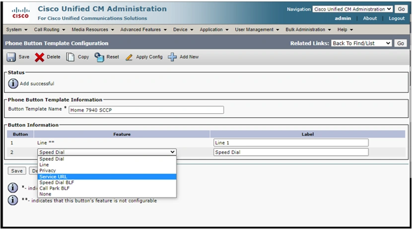Open the Call Routing menu
413x230 pixels.
[49, 30]
